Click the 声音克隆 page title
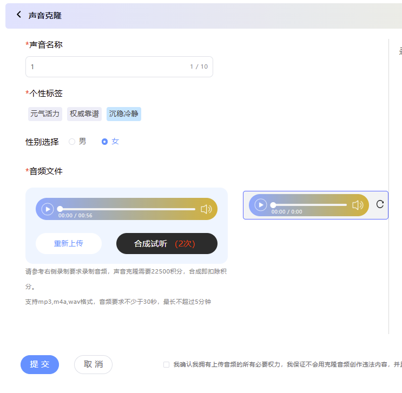 tap(45, 15)
